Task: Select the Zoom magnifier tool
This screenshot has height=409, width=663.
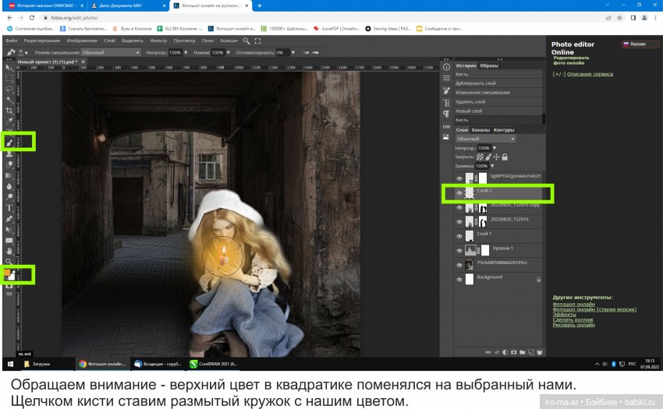Action: [9, 262]
